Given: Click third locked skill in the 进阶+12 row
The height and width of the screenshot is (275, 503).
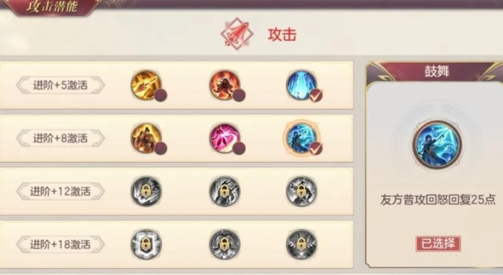Looking at the screenshot, I should (x=301, y=191).
